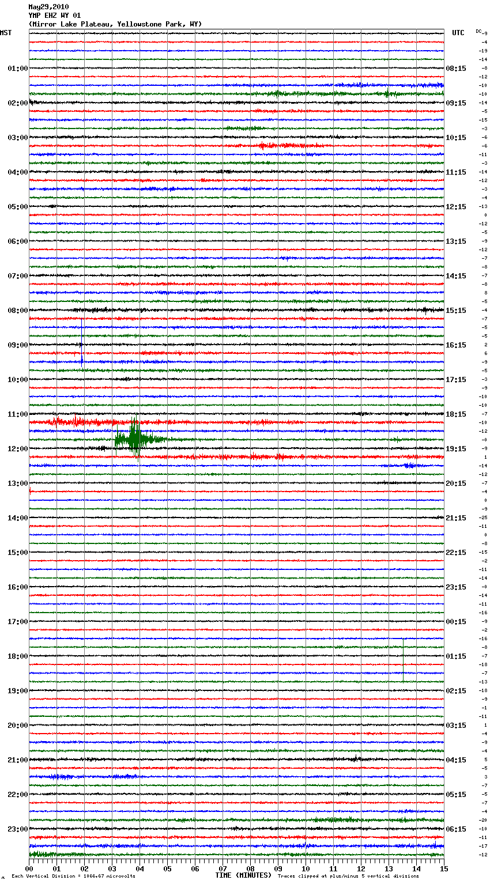Click the May29,2010 date header
Image resolution: width=490 pixels, height=884 pixels.
coord(48,7)
